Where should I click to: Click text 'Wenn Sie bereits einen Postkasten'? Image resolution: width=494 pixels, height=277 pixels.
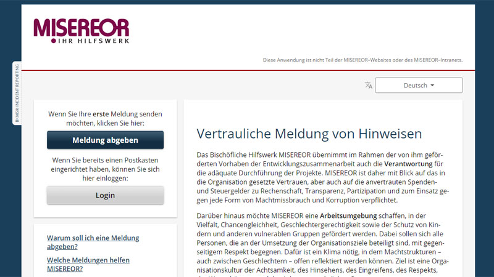pyautogui.click(x=105, y=160)
